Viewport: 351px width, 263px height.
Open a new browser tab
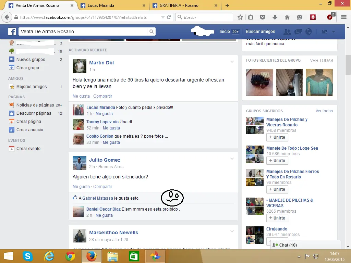tap(227, 5)
